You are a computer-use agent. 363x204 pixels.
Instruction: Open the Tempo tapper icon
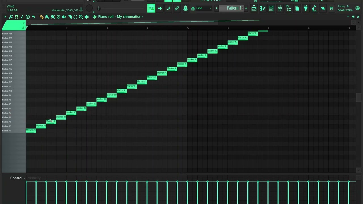314,8
